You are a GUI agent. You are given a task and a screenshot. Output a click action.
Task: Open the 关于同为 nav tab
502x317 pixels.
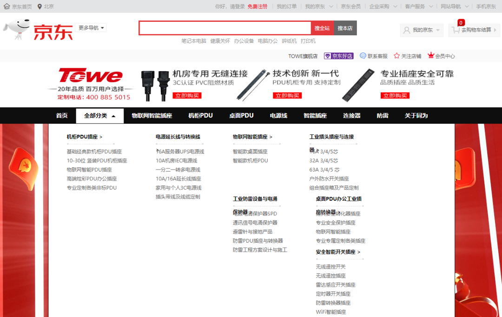(x=416, y=116)
